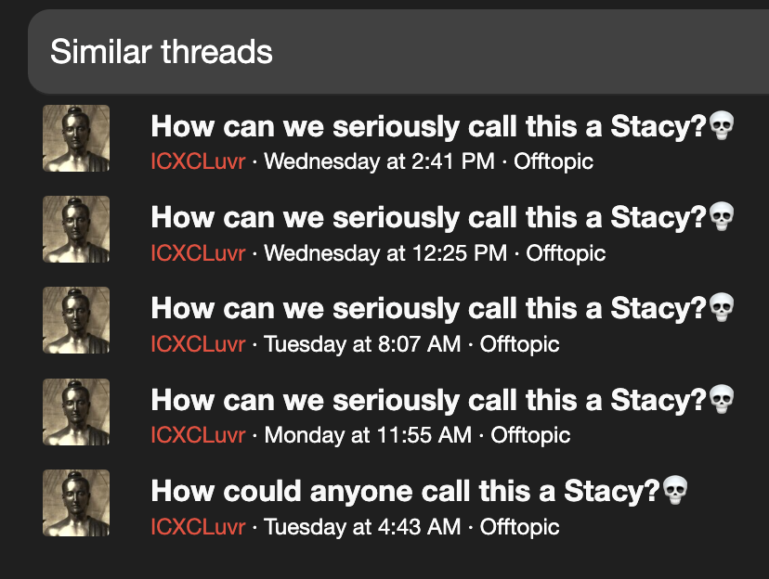769x579 pixels.
Task: Open Stacy thread posted Wednesday 2:41 PM
Action: coord(442,126)
